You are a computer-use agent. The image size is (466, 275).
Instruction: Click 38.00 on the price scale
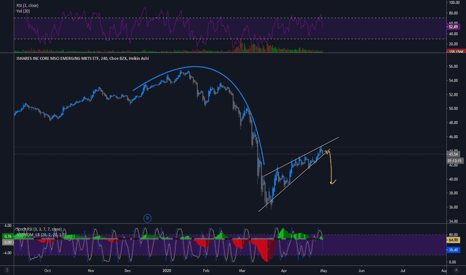[x=453, y=193]
